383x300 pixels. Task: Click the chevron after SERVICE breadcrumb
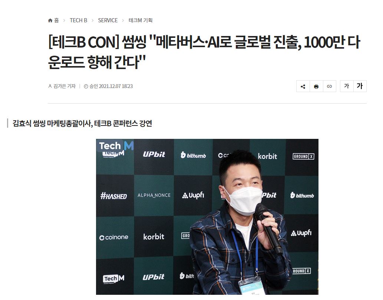pos(123,20)
